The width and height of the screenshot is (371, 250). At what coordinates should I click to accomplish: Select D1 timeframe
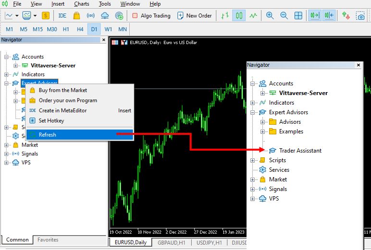coord(94,29)
